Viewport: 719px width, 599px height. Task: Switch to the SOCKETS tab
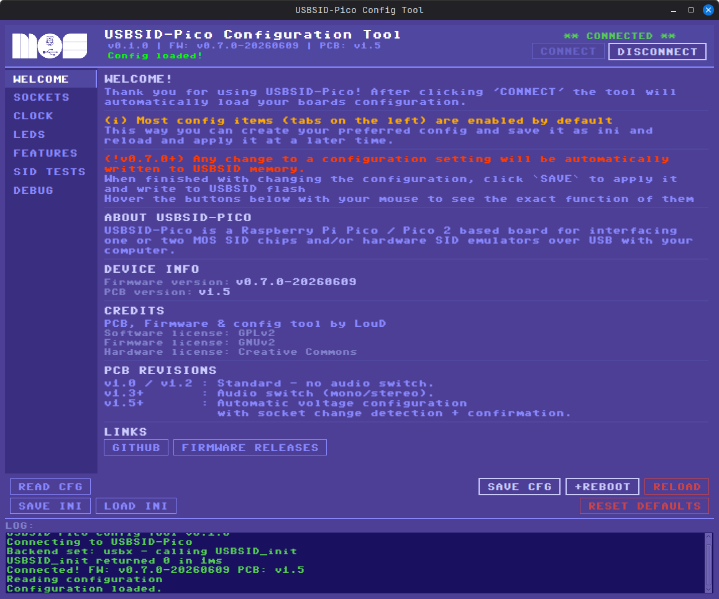(50, 97)
